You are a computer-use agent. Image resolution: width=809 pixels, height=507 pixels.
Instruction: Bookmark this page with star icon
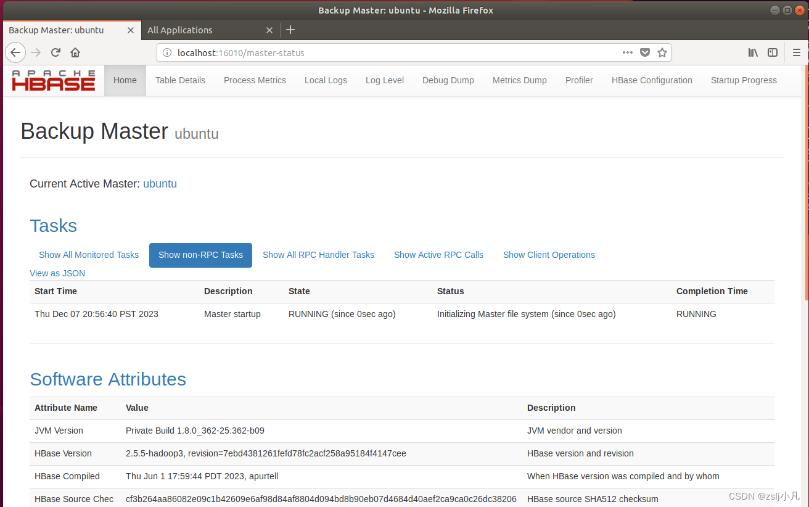662,52
